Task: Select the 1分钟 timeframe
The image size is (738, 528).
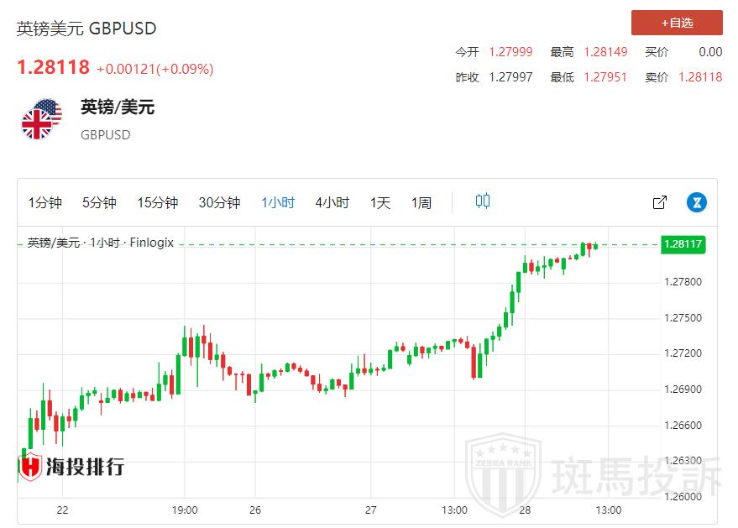Action: pos(45,202)
